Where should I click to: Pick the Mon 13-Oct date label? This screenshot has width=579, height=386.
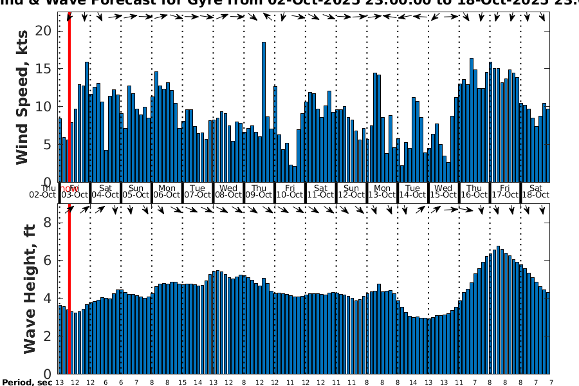(x=382, y=191)
